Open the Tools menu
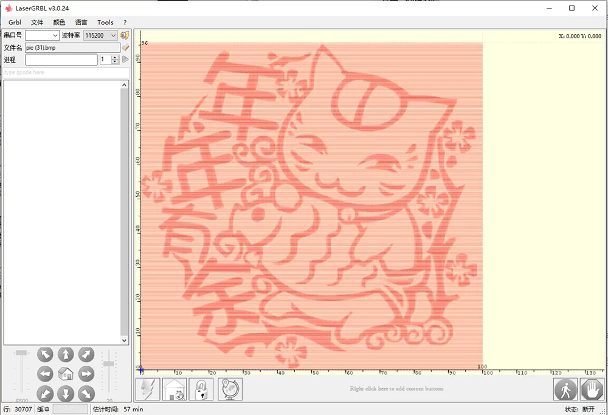This screenshot has height=415, width=608. (105, 22)
